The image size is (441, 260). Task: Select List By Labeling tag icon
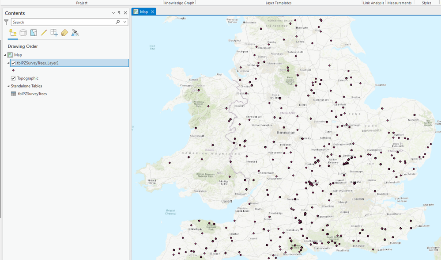tap(64, 33)
